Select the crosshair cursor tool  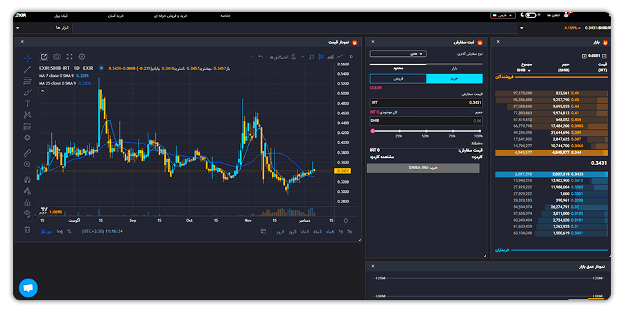(27, 58)
